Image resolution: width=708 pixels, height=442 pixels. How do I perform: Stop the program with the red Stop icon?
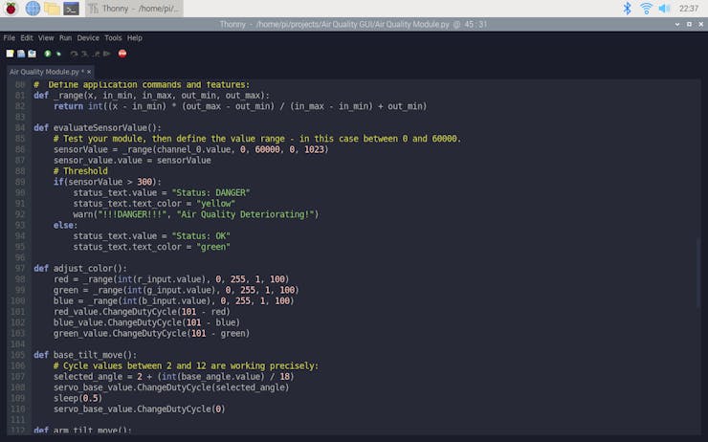[122, 54]
